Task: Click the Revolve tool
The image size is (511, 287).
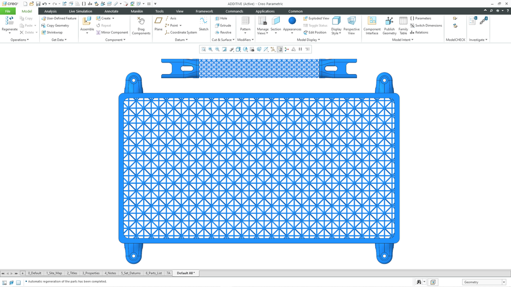Action: [x=223, y=33]
